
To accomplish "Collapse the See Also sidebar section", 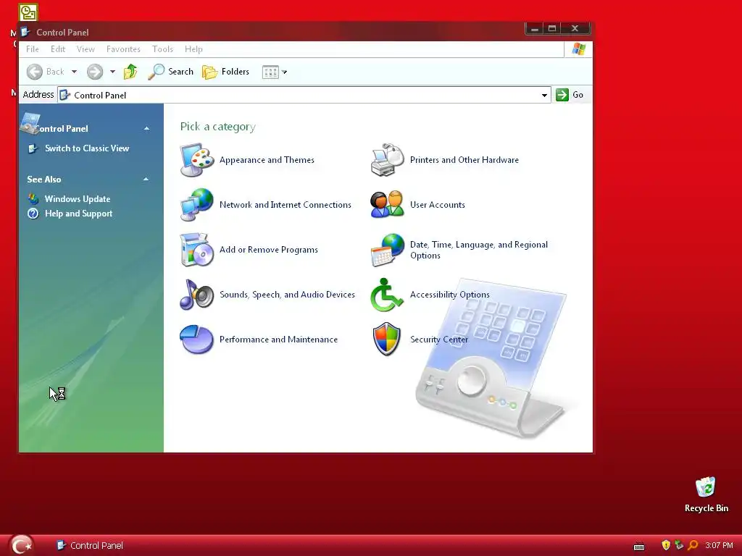I will [146, 180].
